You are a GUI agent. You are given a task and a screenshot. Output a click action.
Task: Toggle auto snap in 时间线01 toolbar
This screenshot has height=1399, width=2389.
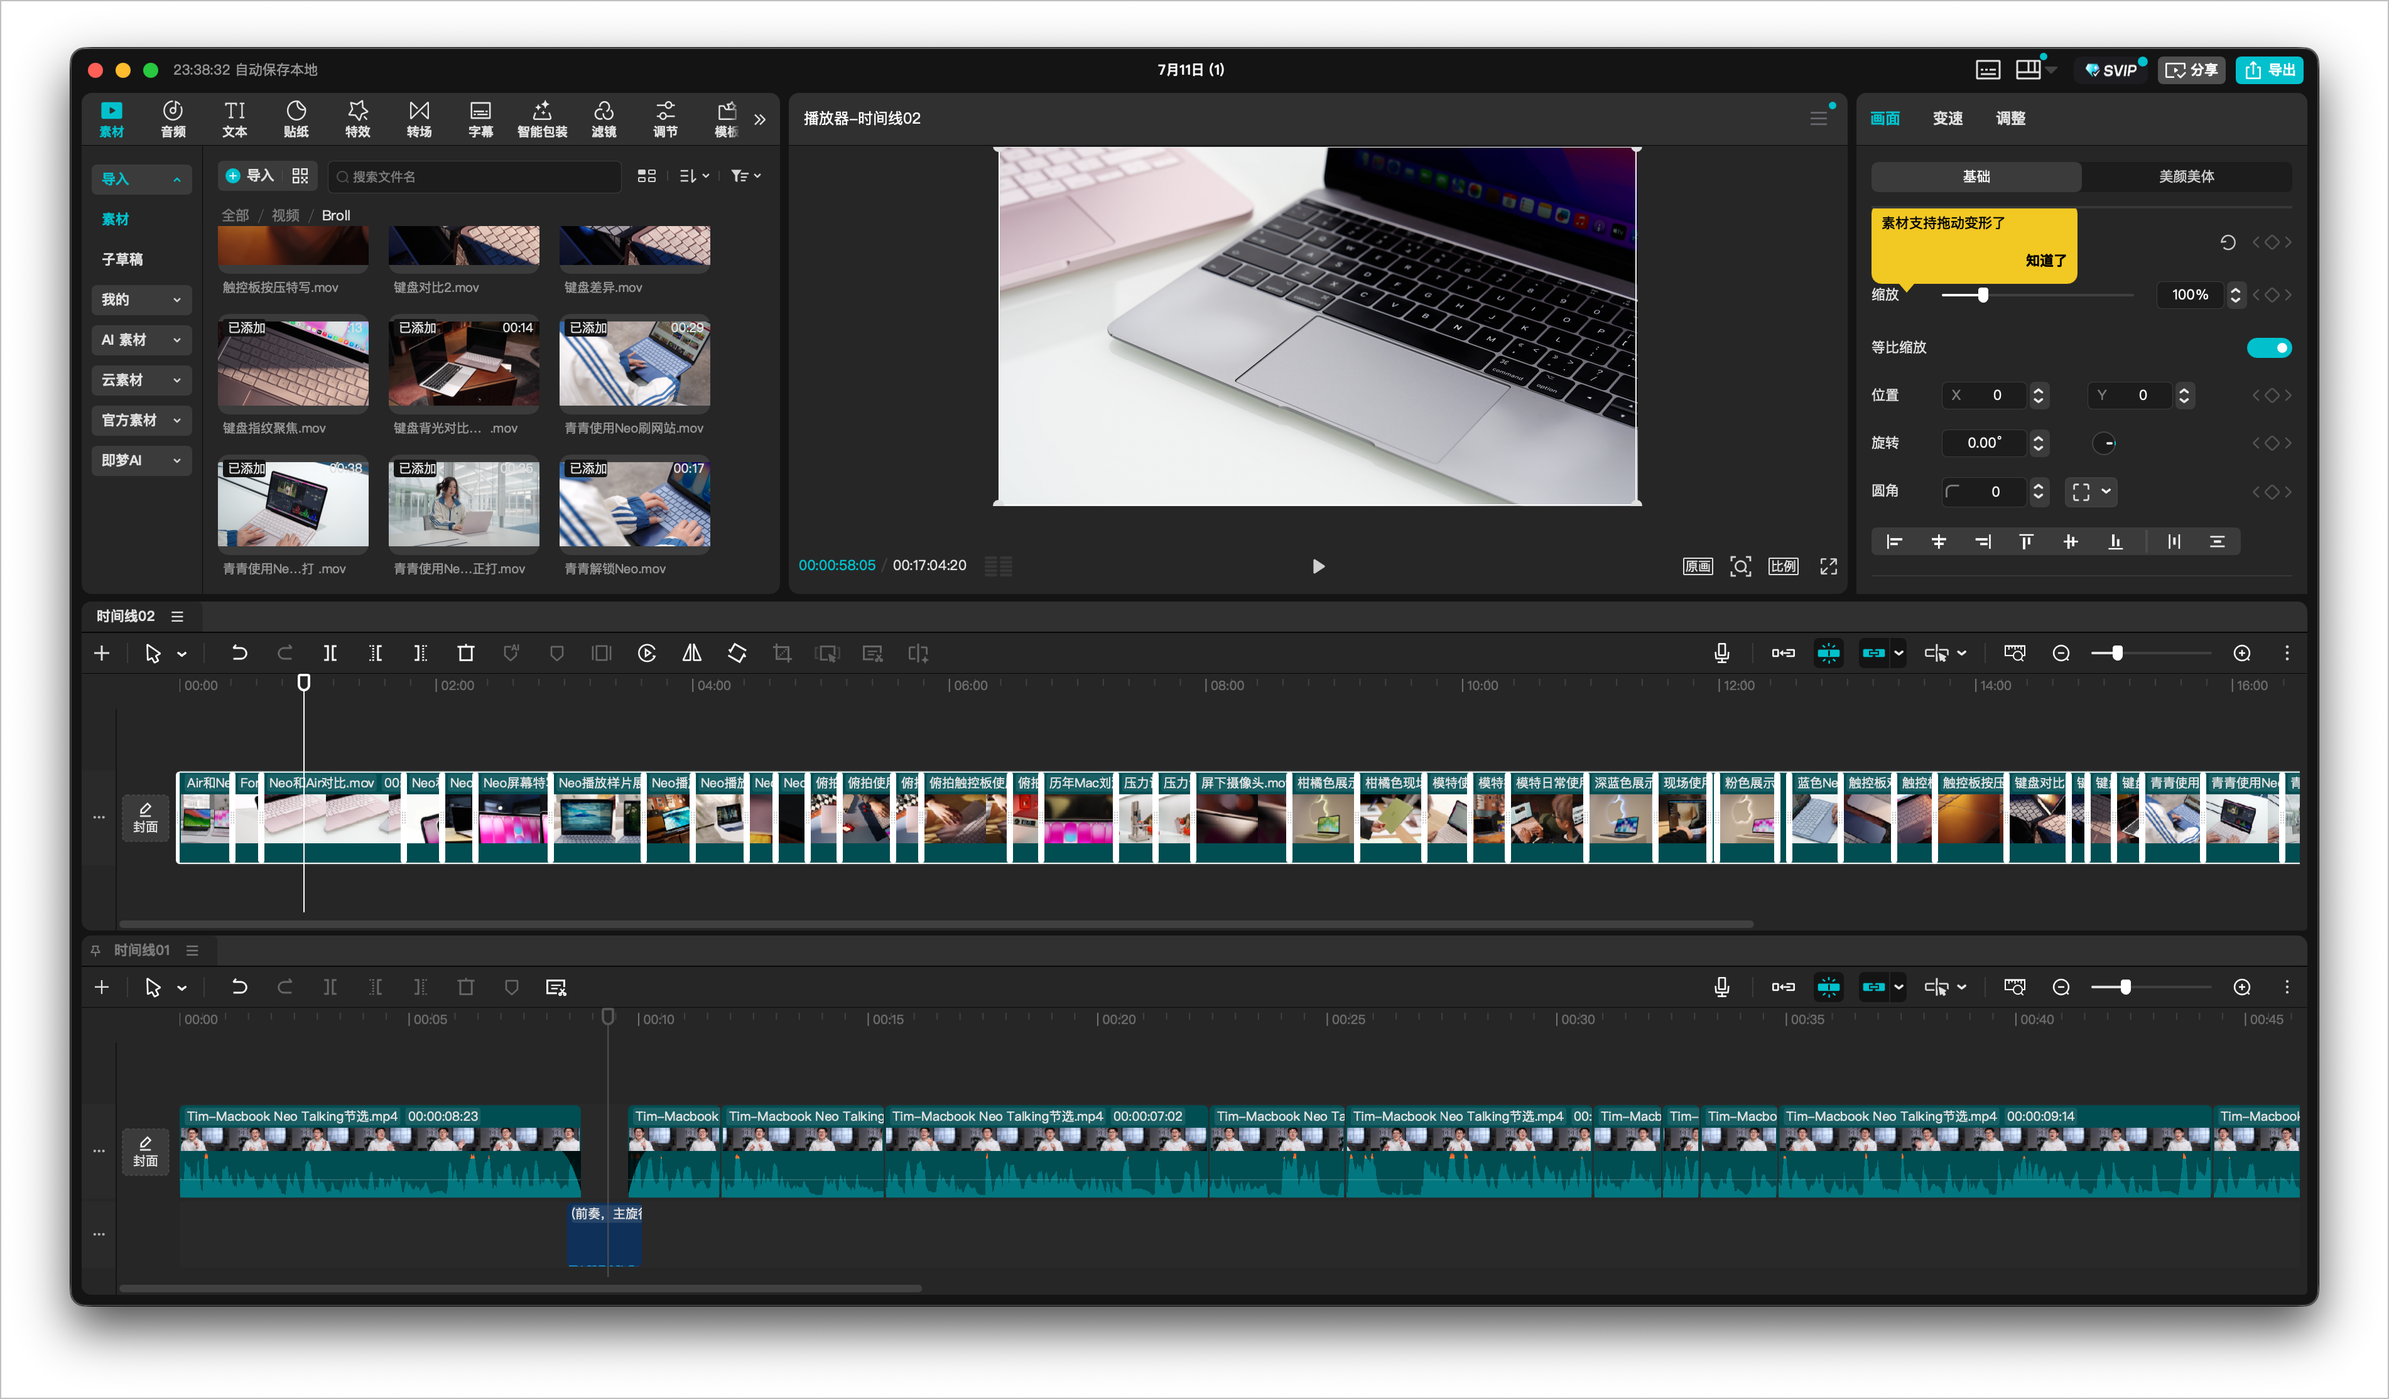(x=1828, y=988)
